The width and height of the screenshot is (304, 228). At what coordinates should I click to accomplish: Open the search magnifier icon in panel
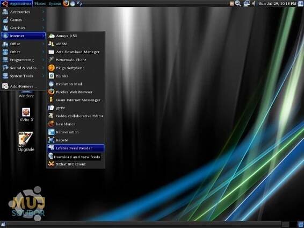[238, 3]
